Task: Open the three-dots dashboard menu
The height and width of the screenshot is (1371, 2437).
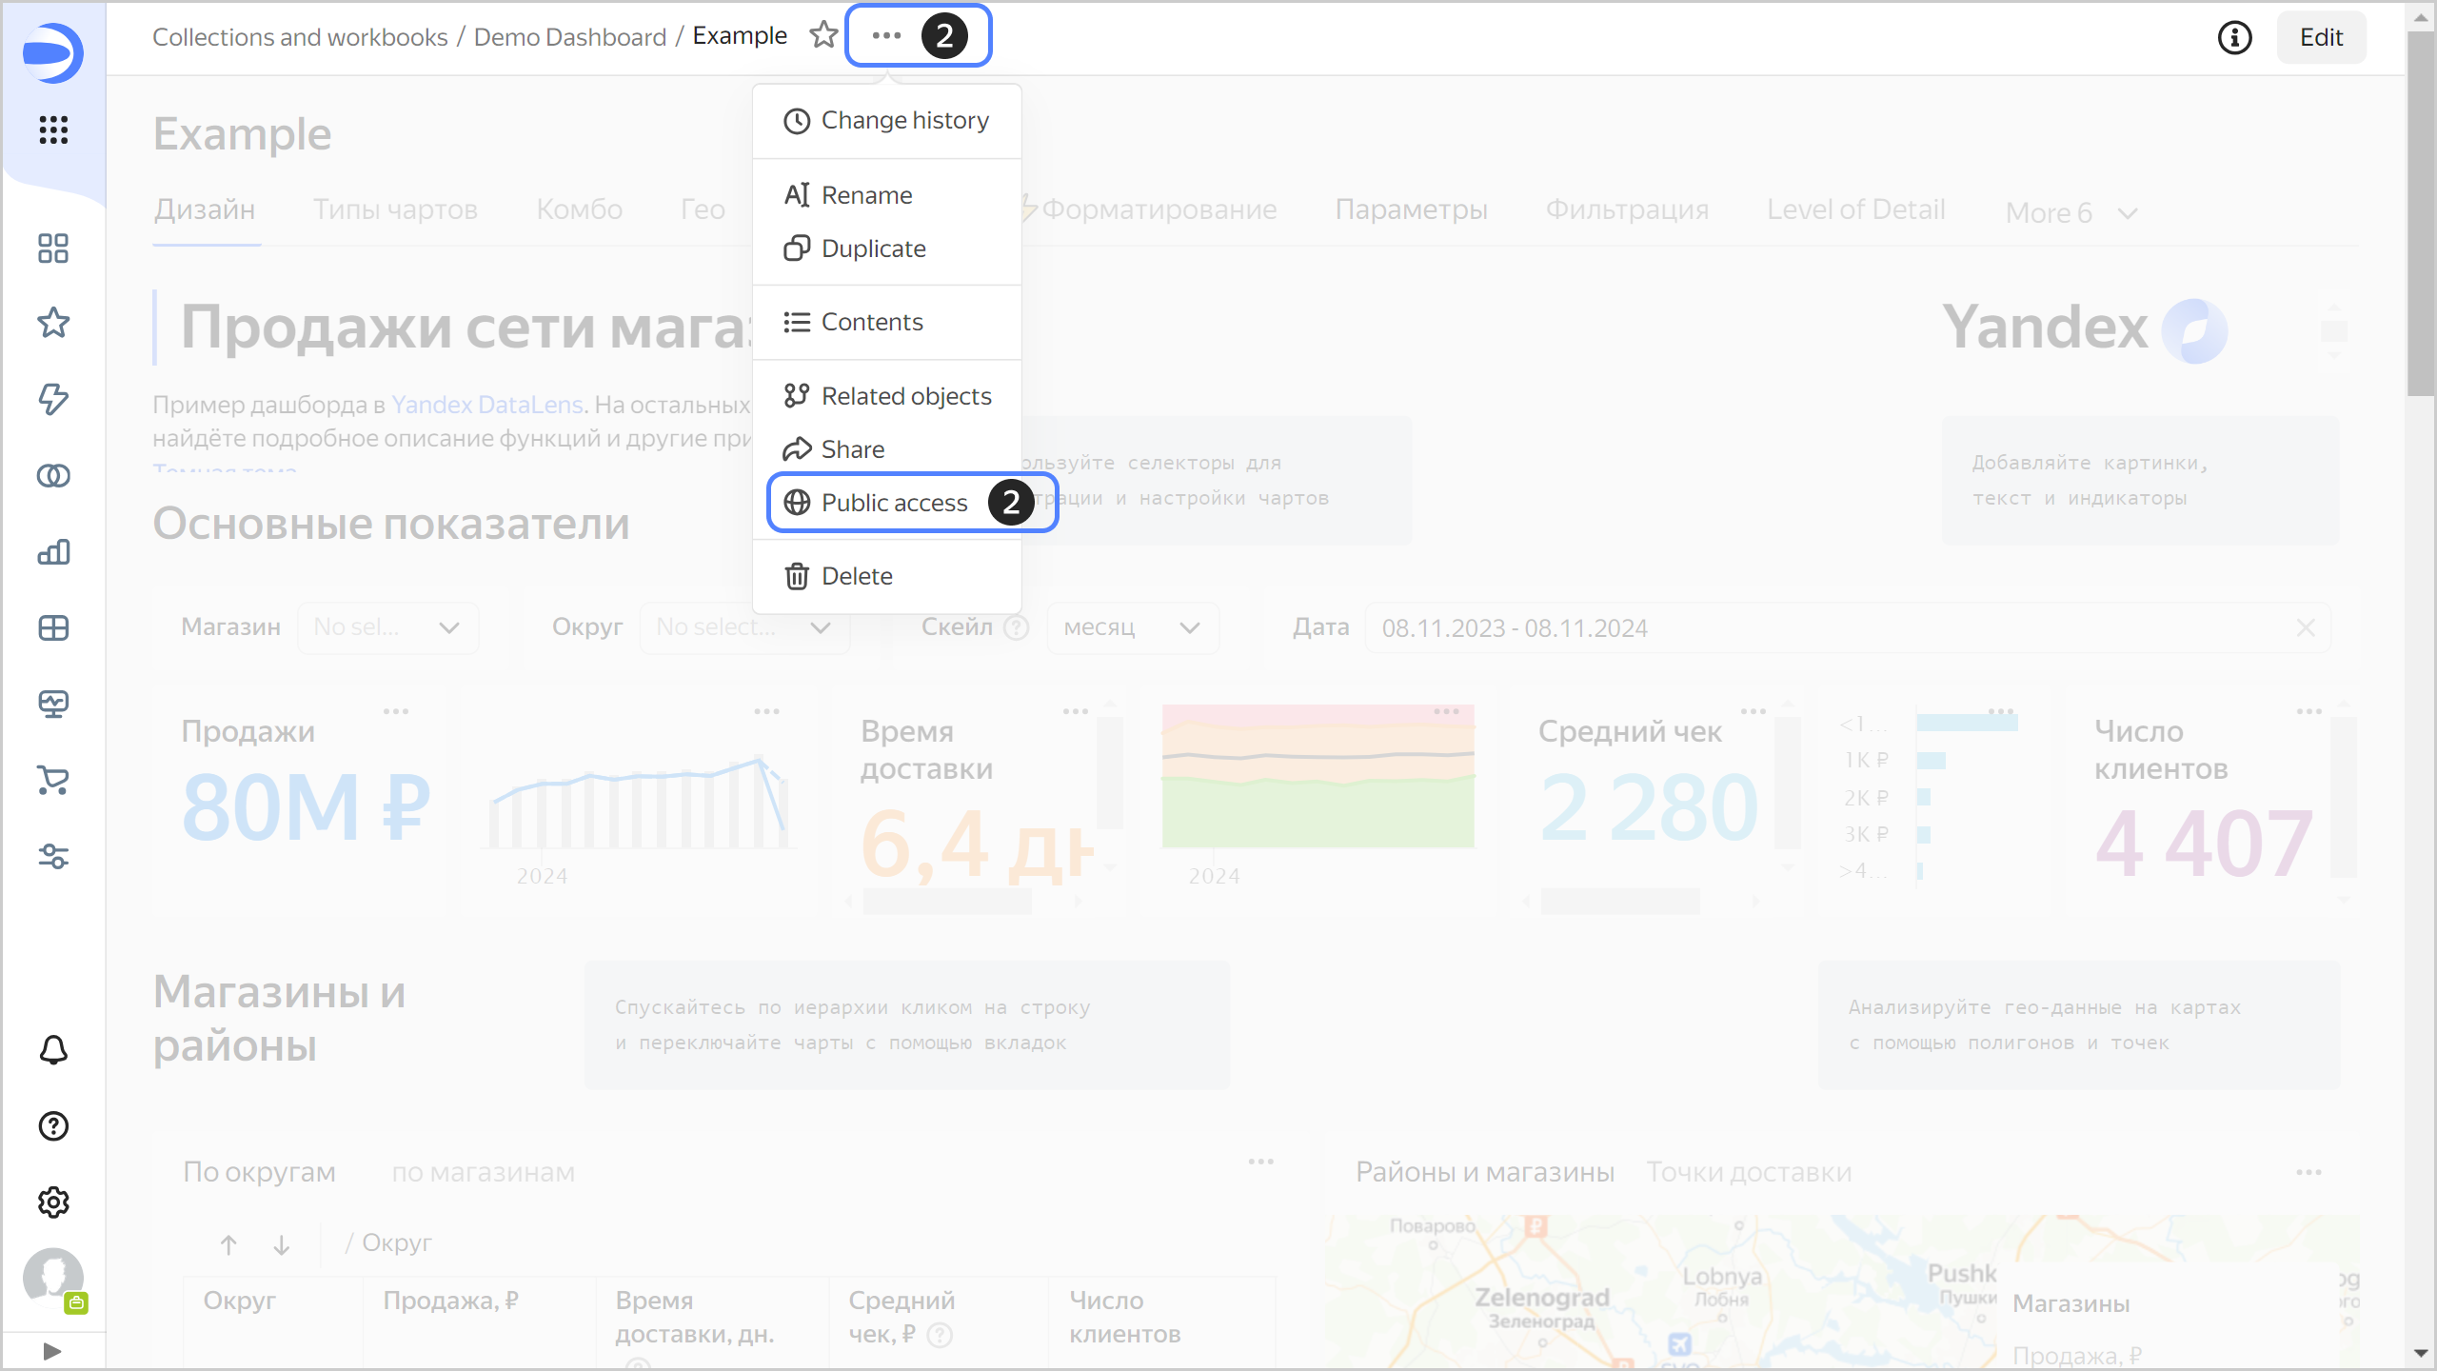Action: click(x=886, y=36)
